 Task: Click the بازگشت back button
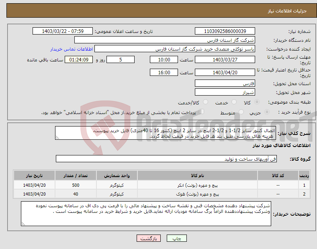(x=149, y=239)
